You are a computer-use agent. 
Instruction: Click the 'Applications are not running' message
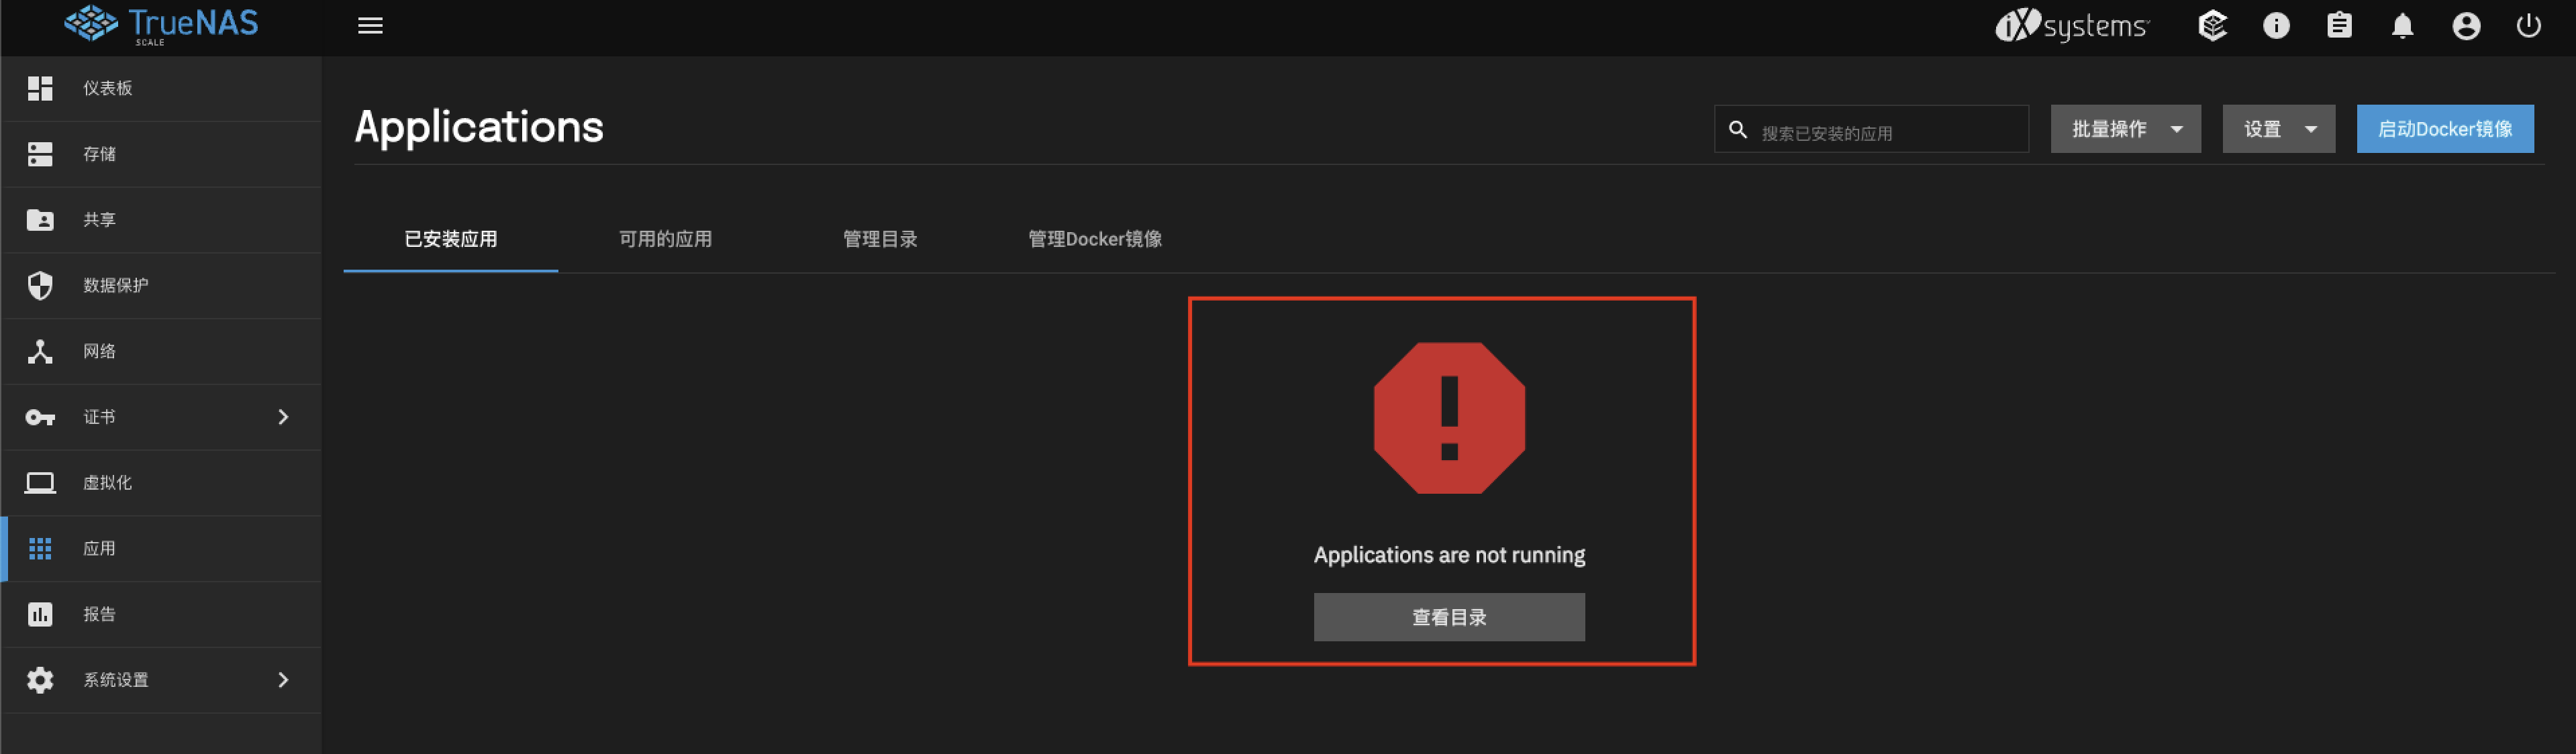click(x=1449, y=555)
